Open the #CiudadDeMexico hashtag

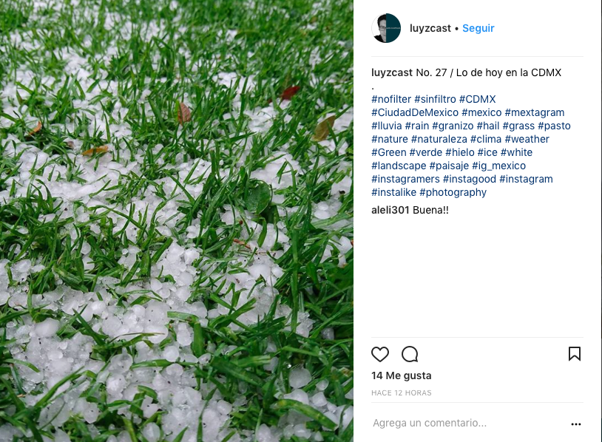(x=415, y=112)
